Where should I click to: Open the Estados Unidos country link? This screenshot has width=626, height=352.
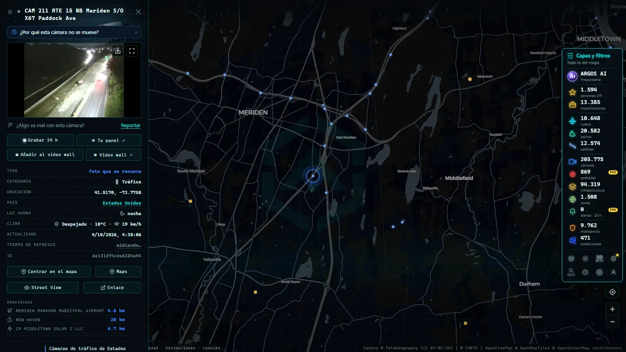click(x=122, y=203)
